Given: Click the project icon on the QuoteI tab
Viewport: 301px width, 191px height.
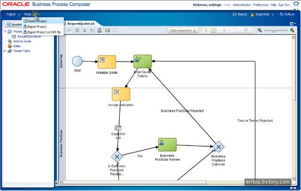Looking at the screenshot, I should (x=8, y=24).
